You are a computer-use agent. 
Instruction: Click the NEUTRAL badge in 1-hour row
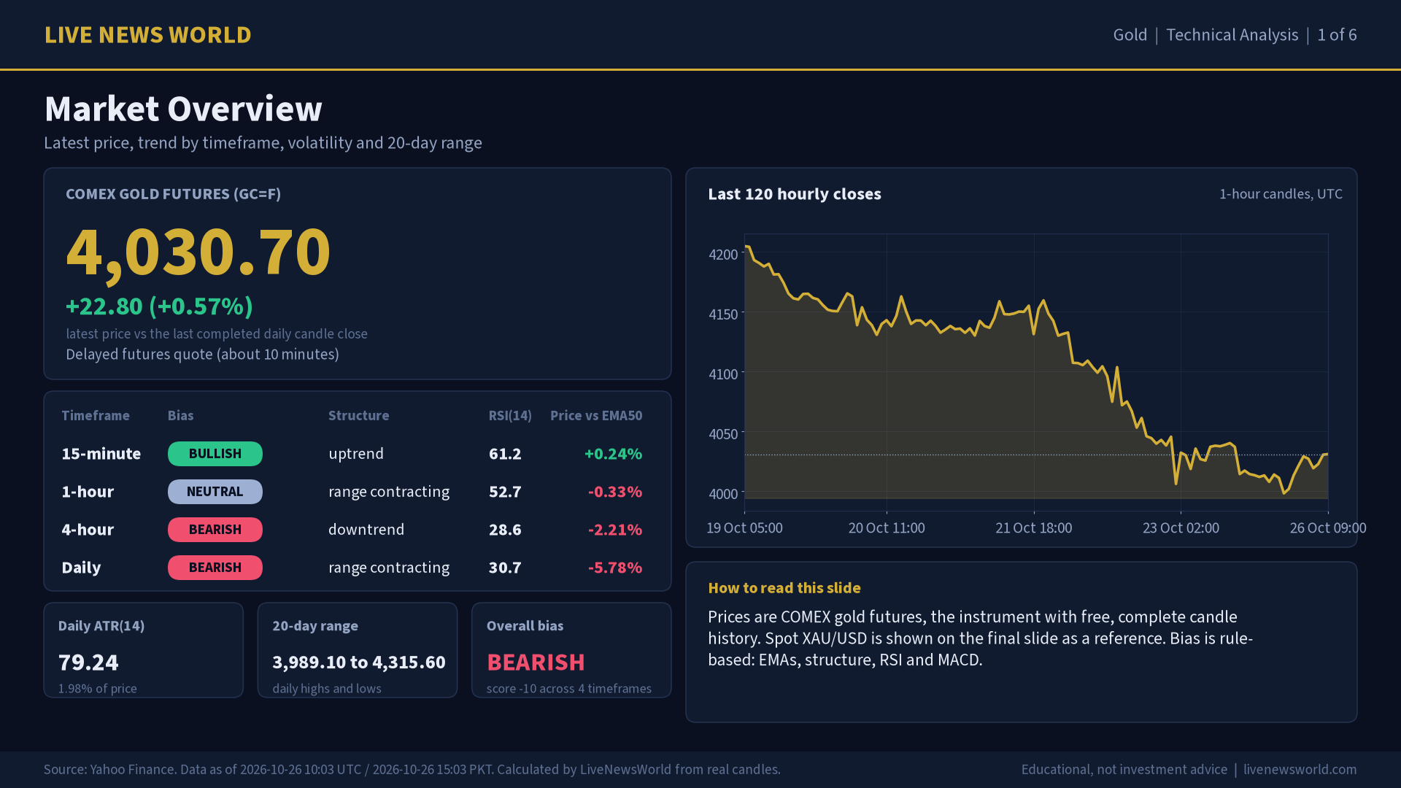215,492
